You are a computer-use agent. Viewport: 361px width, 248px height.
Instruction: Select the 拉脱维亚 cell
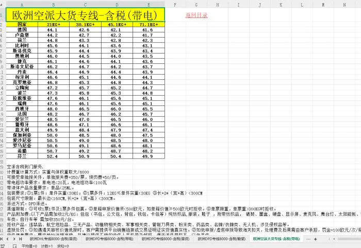click(x=22, y=98)
